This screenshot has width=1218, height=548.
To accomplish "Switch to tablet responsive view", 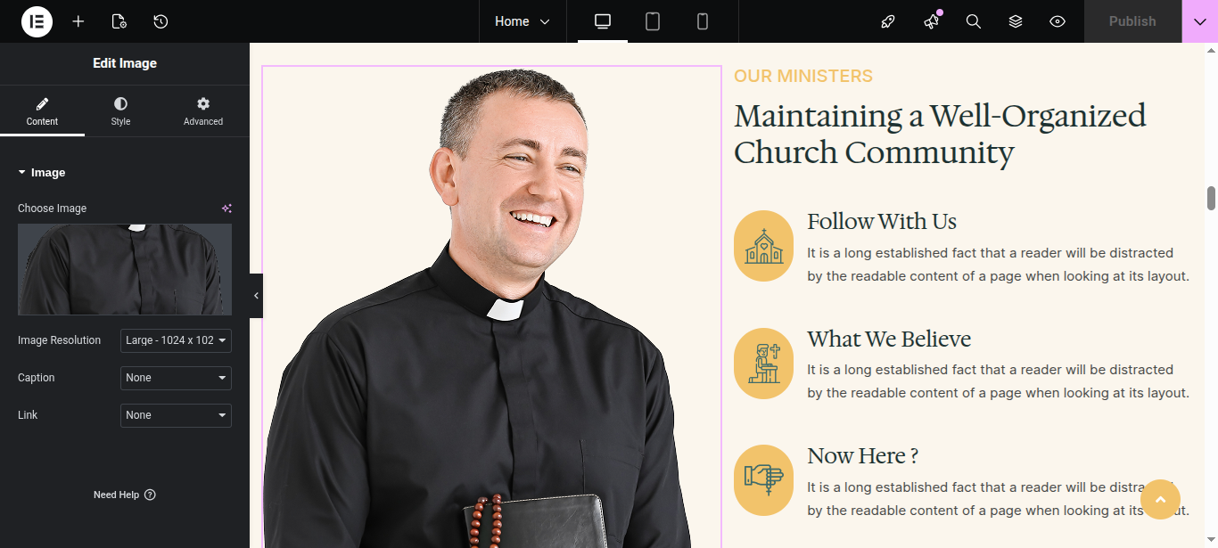I will [653, 21].
